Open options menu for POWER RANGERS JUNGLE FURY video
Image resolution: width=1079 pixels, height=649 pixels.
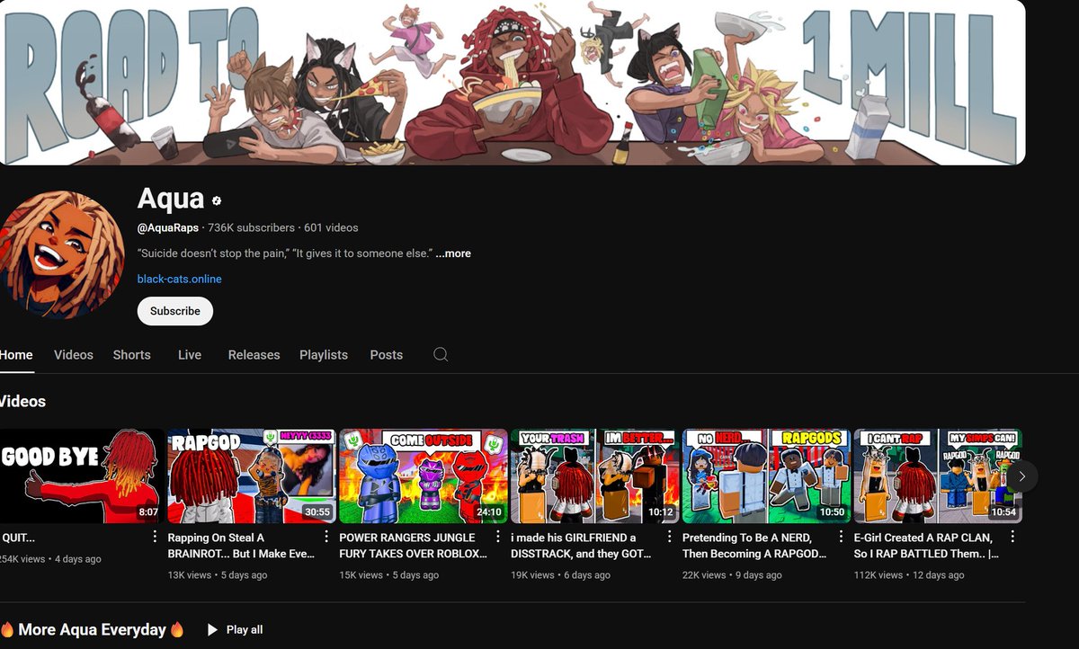497,537
